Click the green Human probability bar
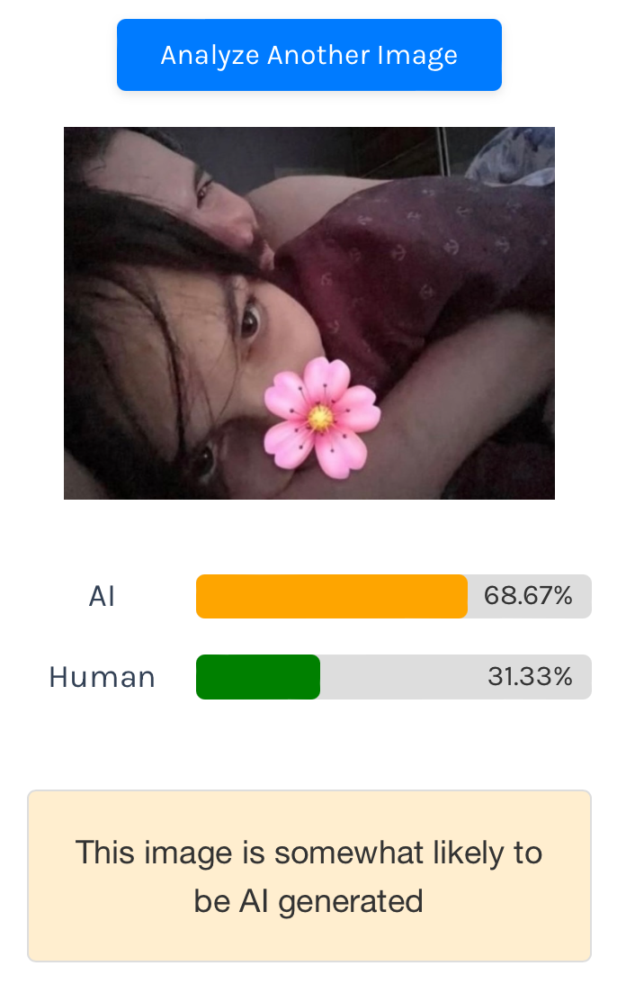The height and width of the screenshot is (984, 626). pyautogui.click(x=258, y=676)
